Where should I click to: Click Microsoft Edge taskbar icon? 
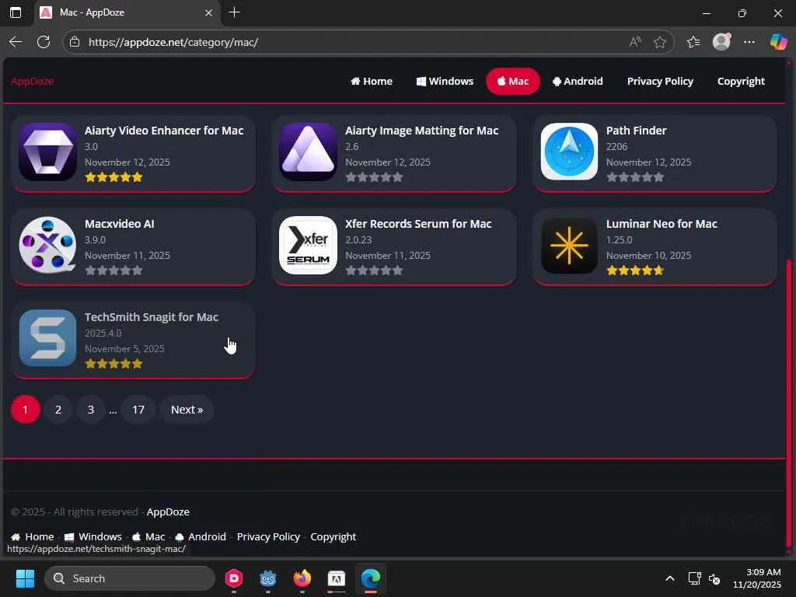[371, 578]
